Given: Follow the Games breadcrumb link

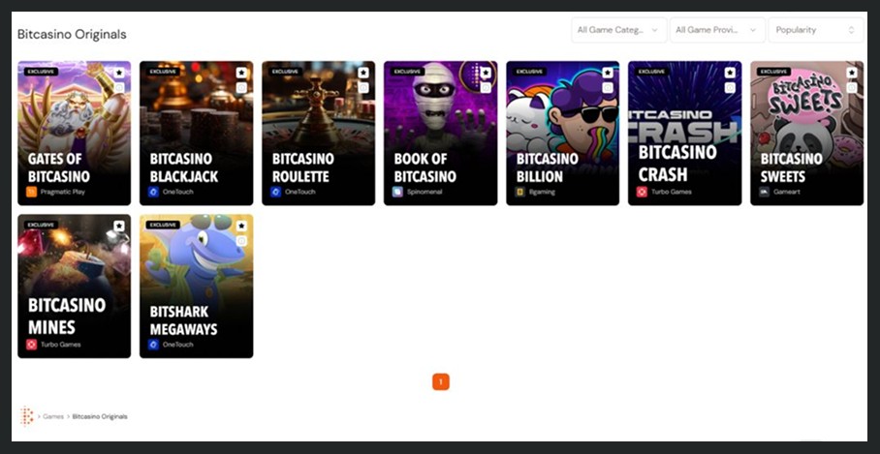Looking at the screenshot, I should point(52,416).
